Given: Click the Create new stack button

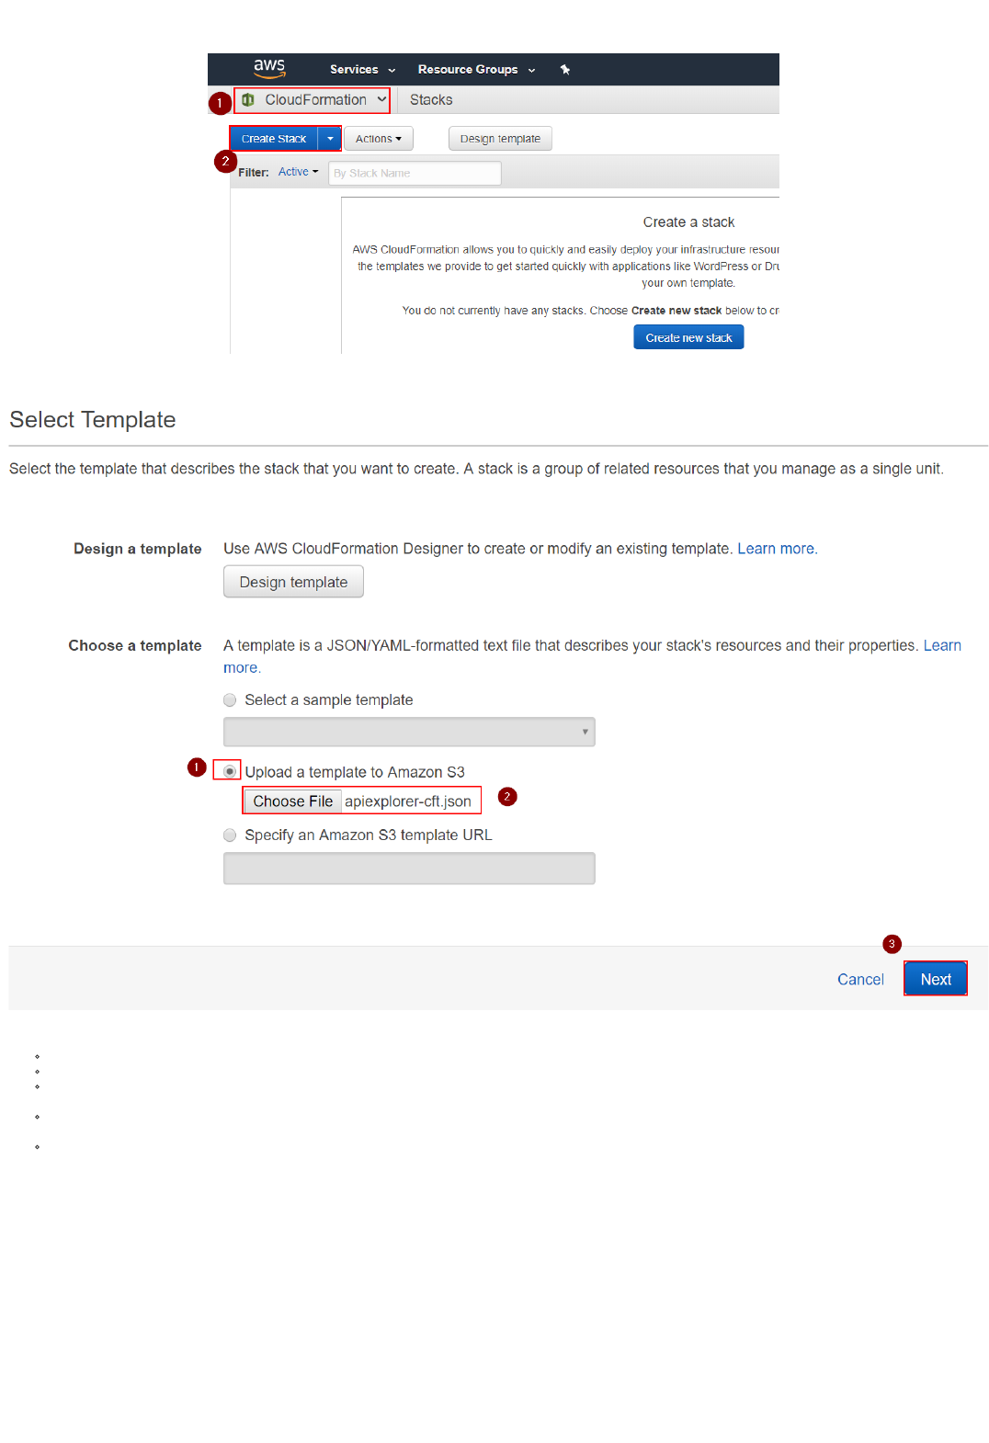Looking at the screenshot, I should point(688,338).
